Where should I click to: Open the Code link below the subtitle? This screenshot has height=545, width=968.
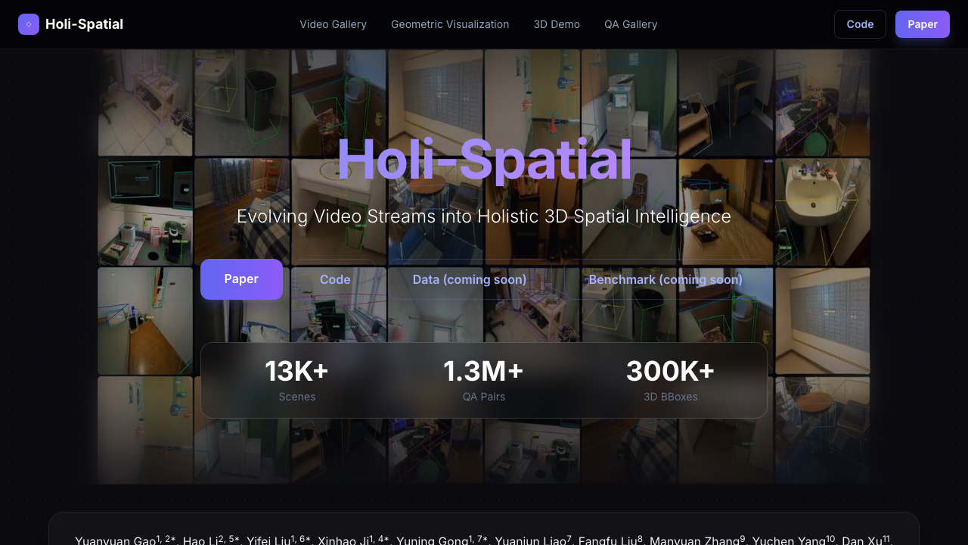click(x=335, y=279)
